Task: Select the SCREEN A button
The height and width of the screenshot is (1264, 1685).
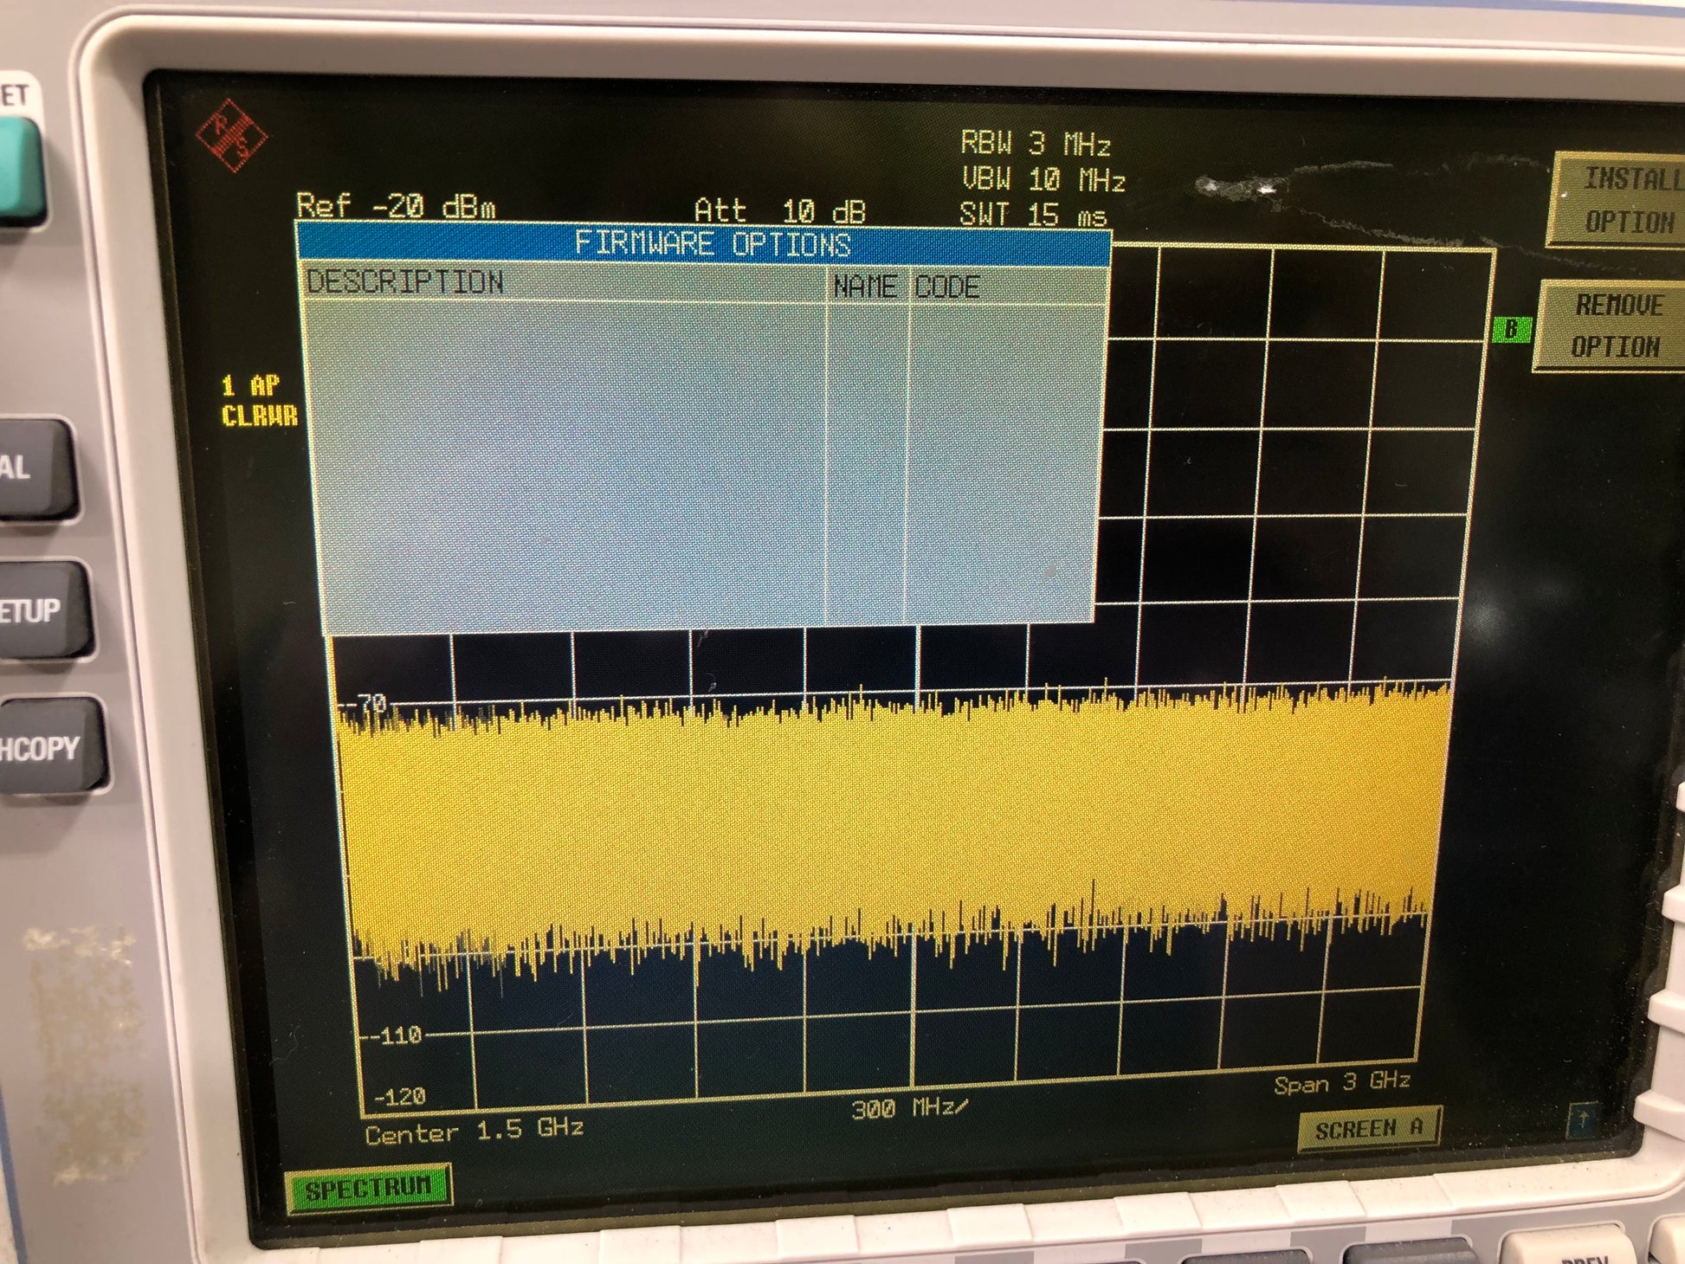Action: click(1368, 1128)
